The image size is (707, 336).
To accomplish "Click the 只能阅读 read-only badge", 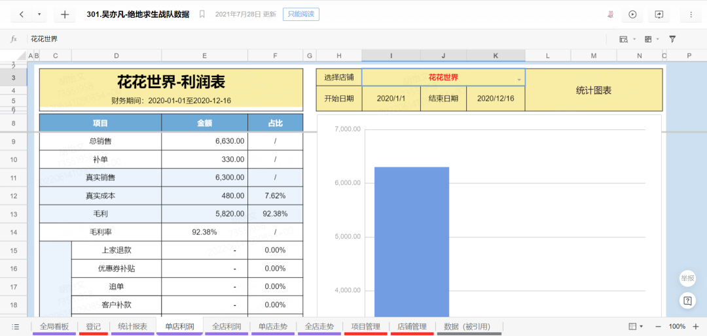I will 301,14.
